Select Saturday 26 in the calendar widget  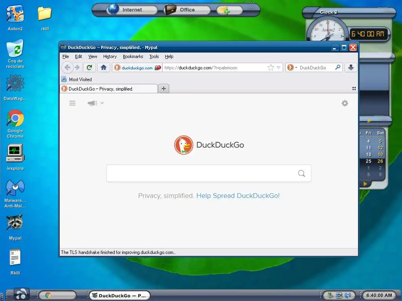pos(380,161)
